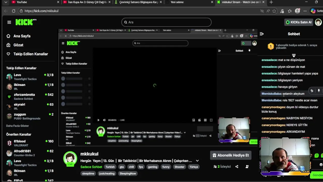Add this page to favorites star

point(274,11)
